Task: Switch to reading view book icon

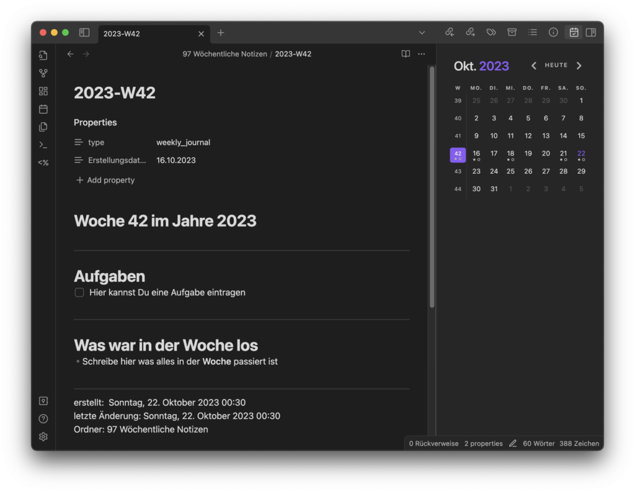Action: [406, 54]
